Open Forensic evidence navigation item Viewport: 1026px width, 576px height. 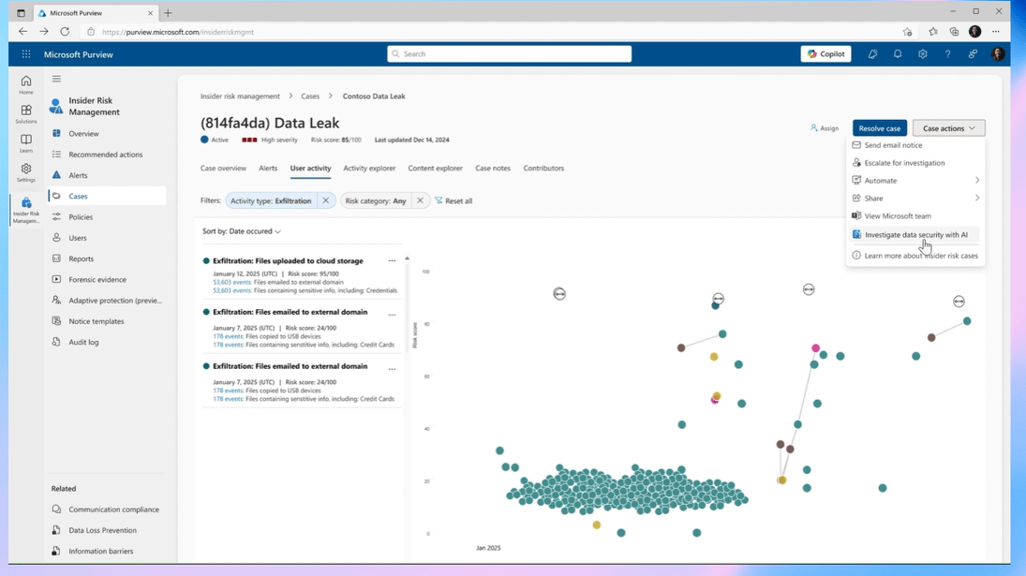pyautogui.click(x=97, y=280)
